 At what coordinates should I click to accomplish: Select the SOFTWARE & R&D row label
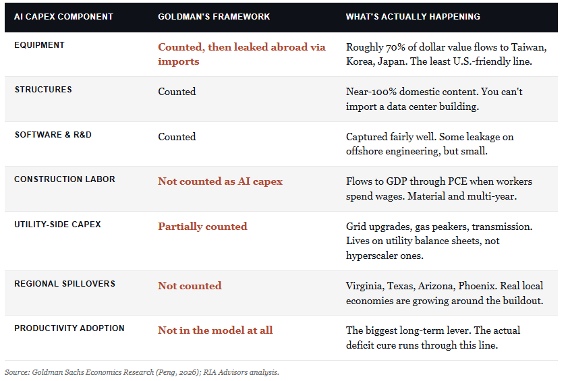(x=53, y=135)
